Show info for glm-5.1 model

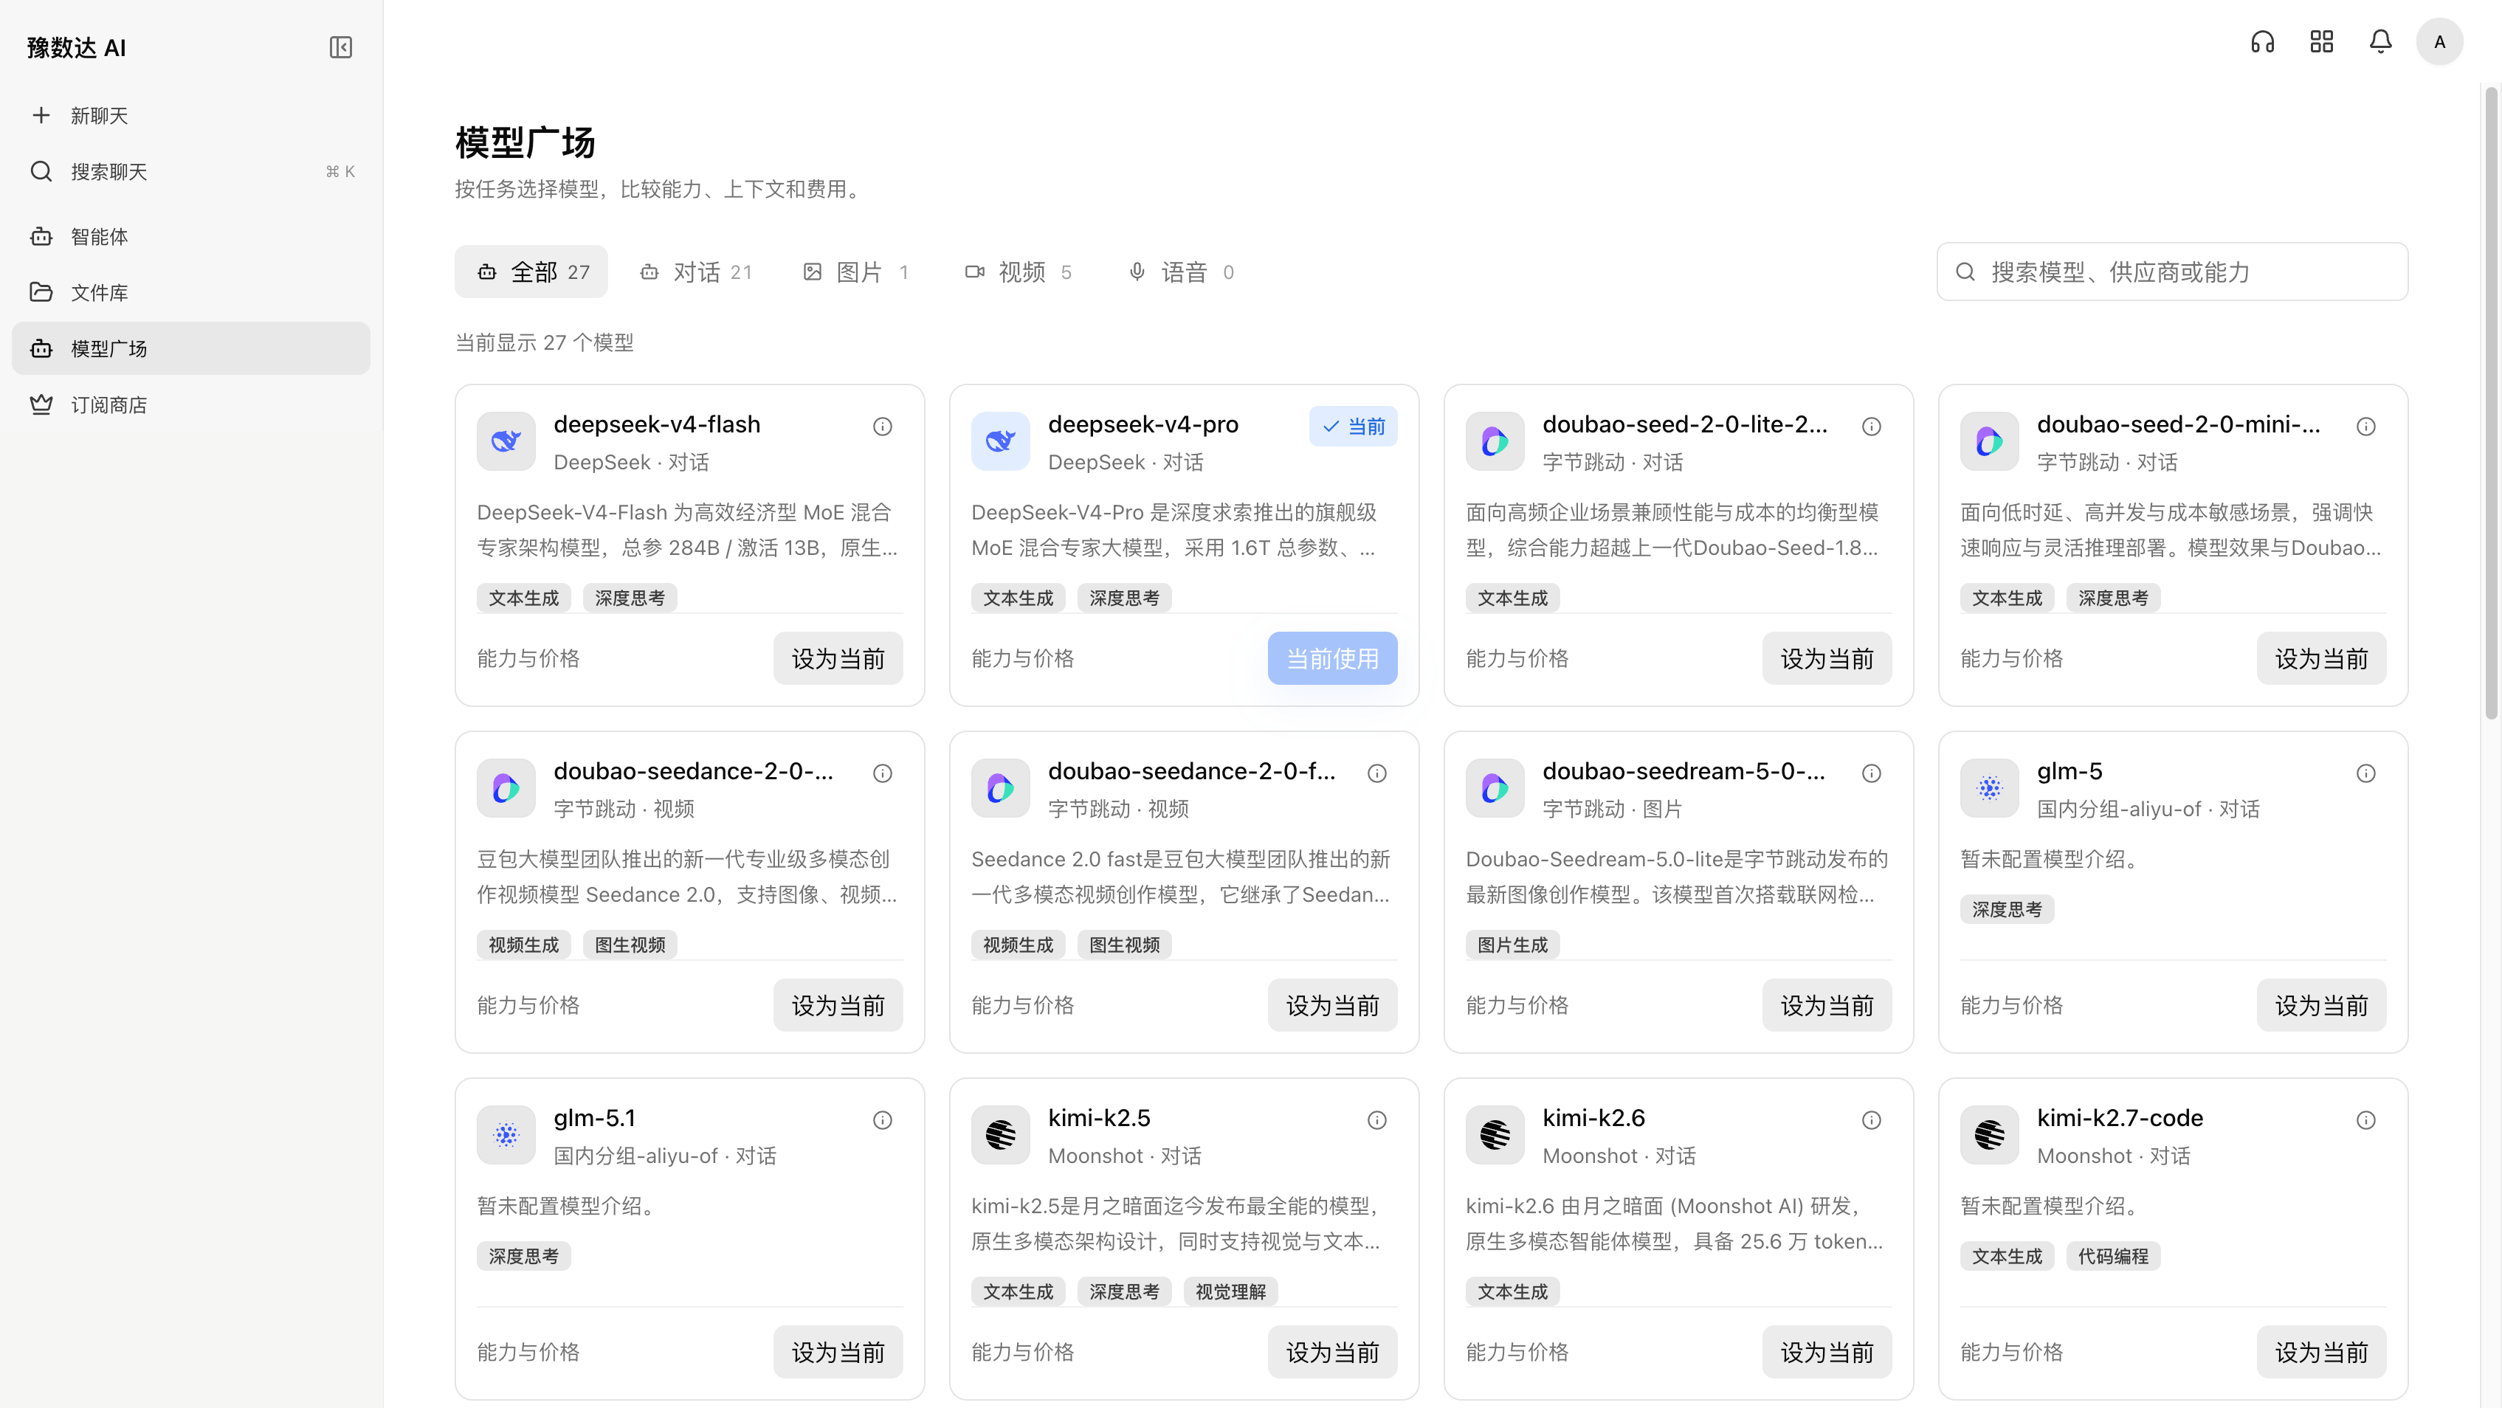(x=882, y=1119)
